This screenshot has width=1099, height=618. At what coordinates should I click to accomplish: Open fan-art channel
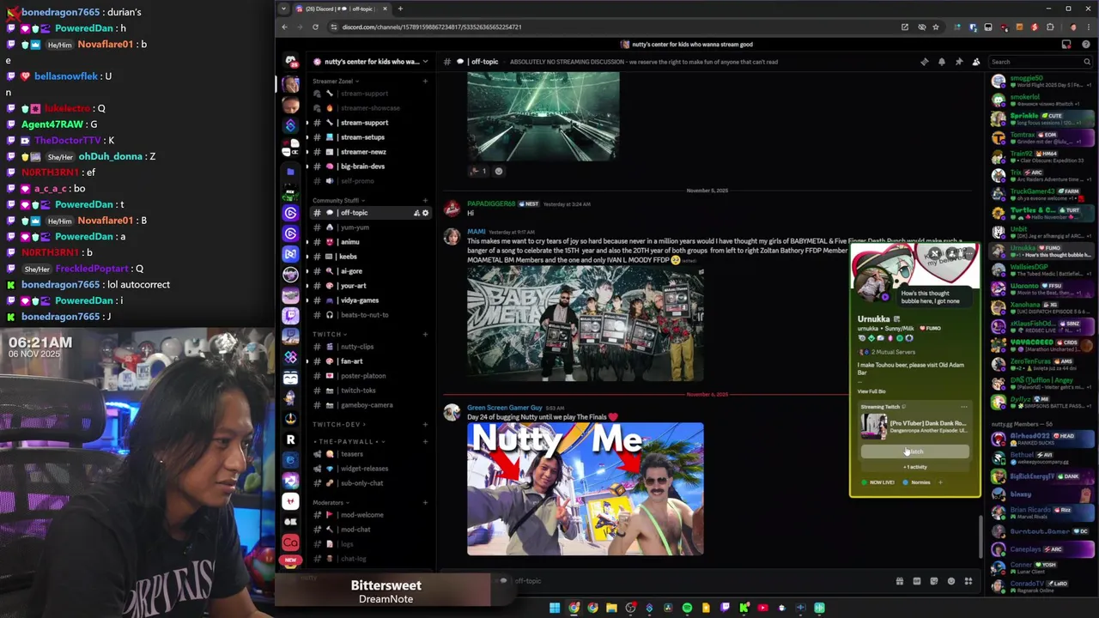369,361
